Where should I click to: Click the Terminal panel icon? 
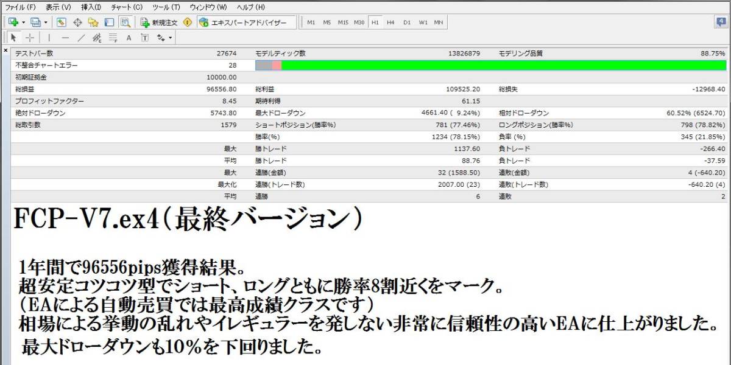109,23
